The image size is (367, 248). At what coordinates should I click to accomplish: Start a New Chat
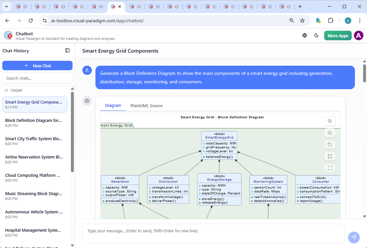(37, 65)
